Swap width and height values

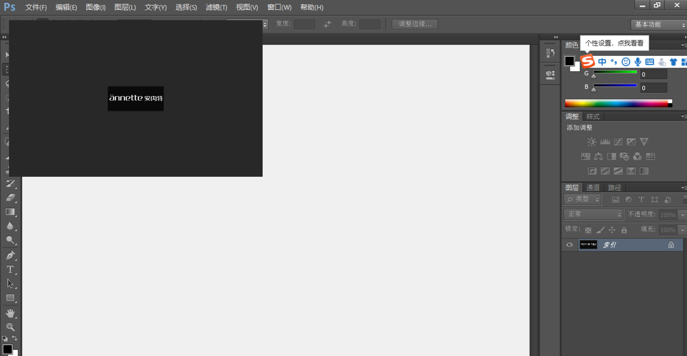(327, 24)
